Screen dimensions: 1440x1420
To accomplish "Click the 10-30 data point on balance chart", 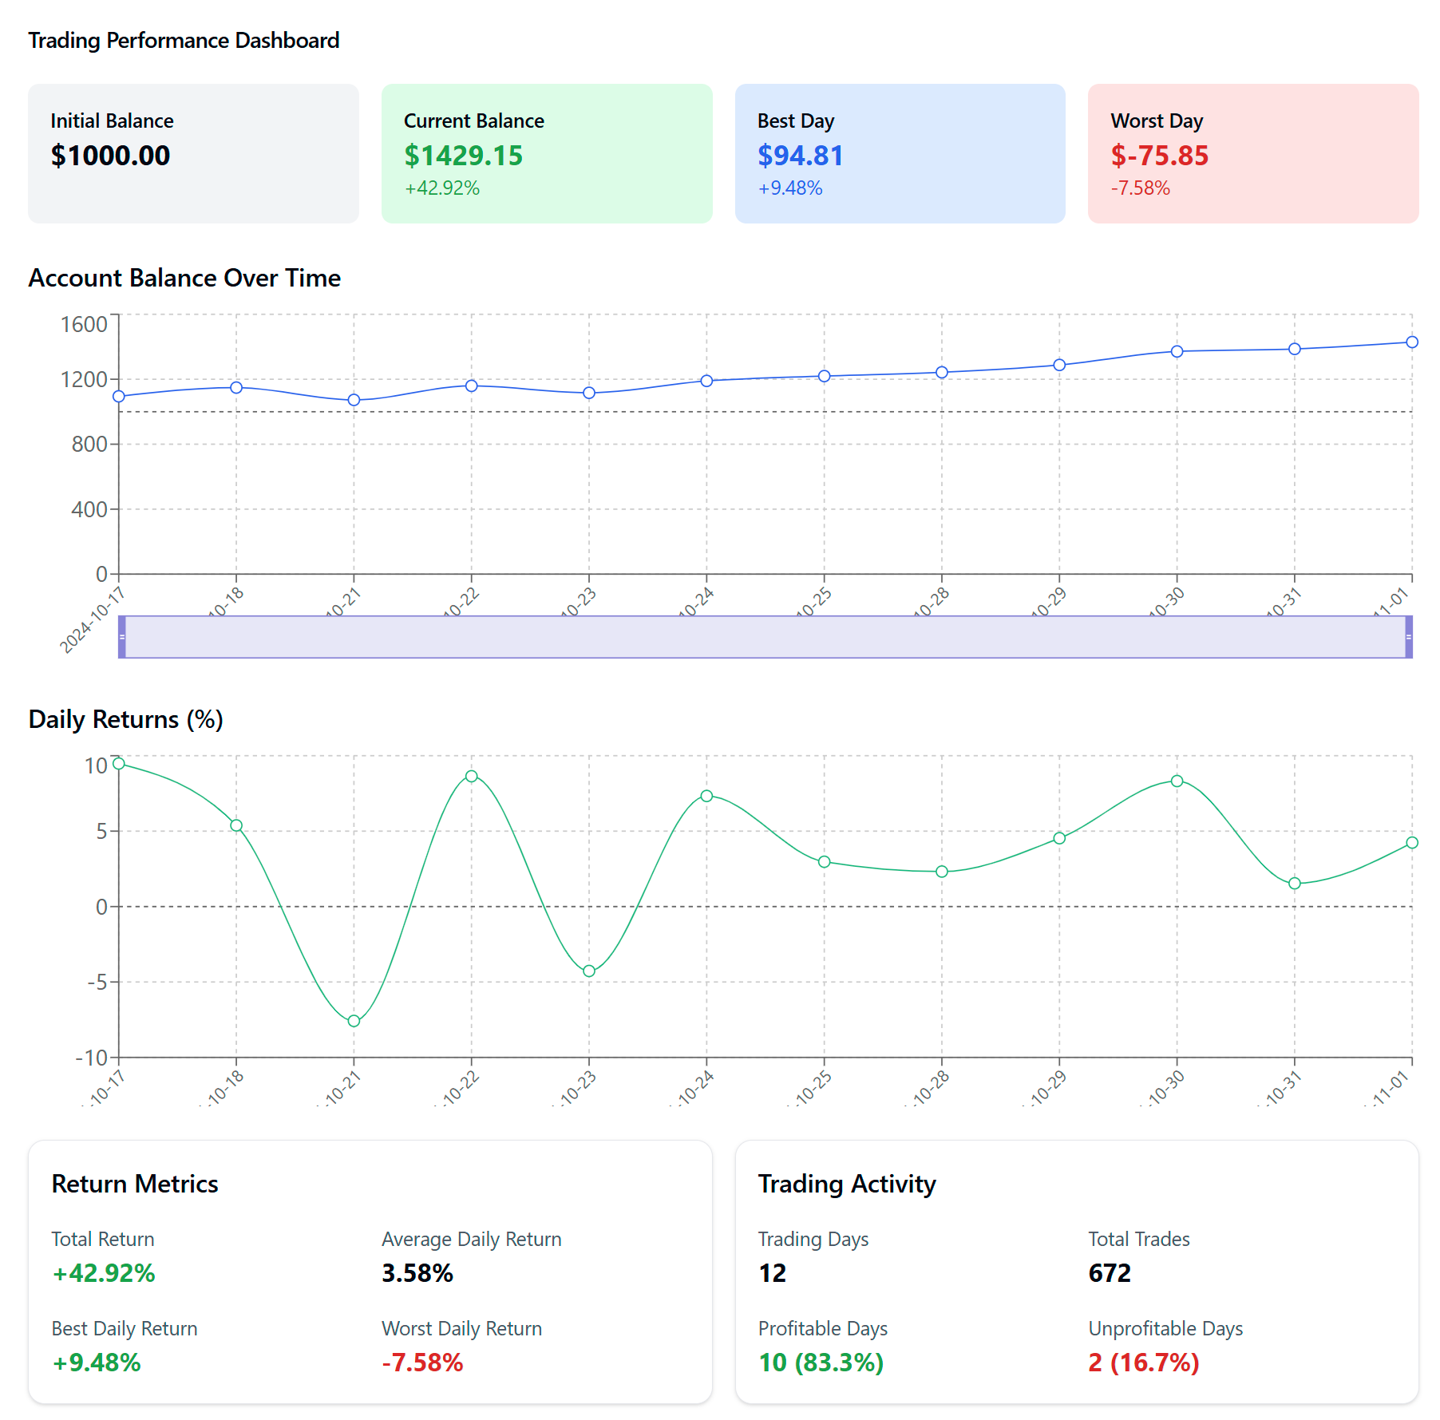I will (x=1177, y=351).
